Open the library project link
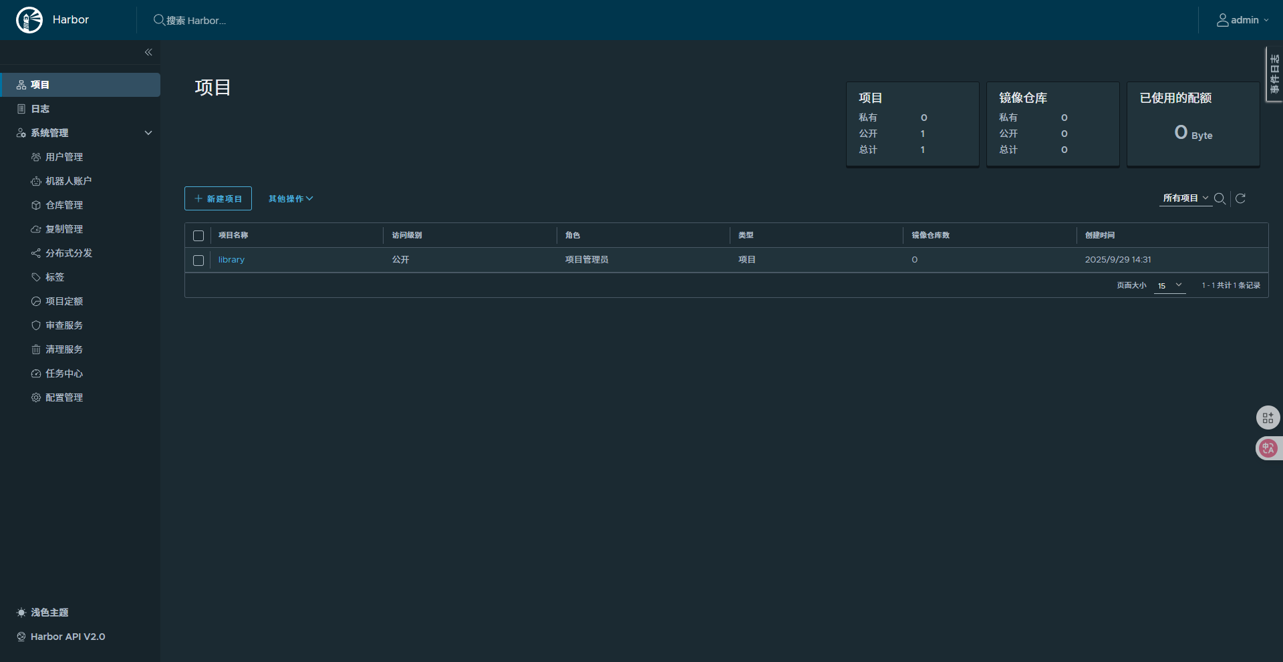 click(231, 260)
